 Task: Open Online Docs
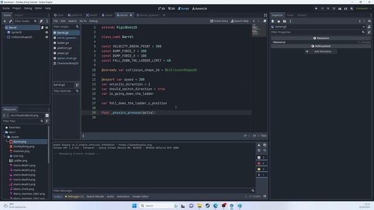[219, 21]
